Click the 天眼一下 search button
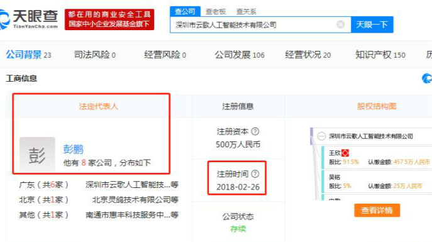432x242 pixels. tap(372, 25)
